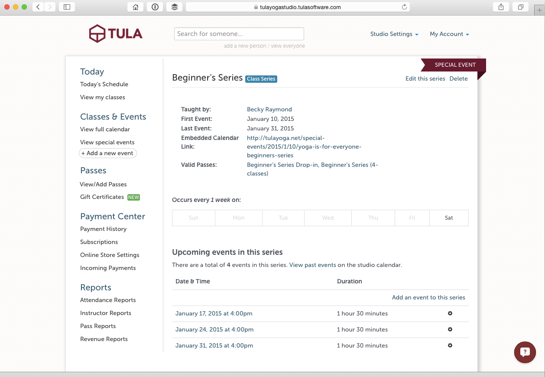Screen dimensions: 545x377
Task: Click View past events link
Action: (313, 265)
